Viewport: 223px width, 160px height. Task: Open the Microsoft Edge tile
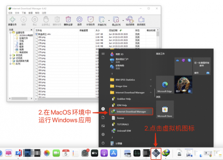click(x=165, y=85)
